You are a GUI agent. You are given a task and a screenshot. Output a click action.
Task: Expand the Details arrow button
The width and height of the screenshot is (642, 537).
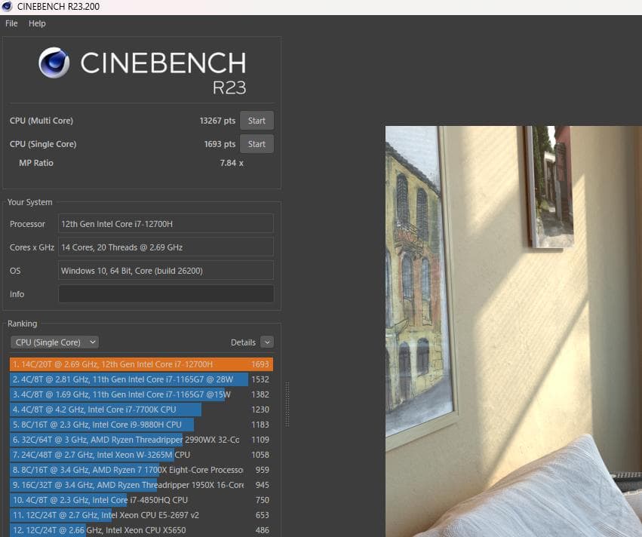[267, 342]
